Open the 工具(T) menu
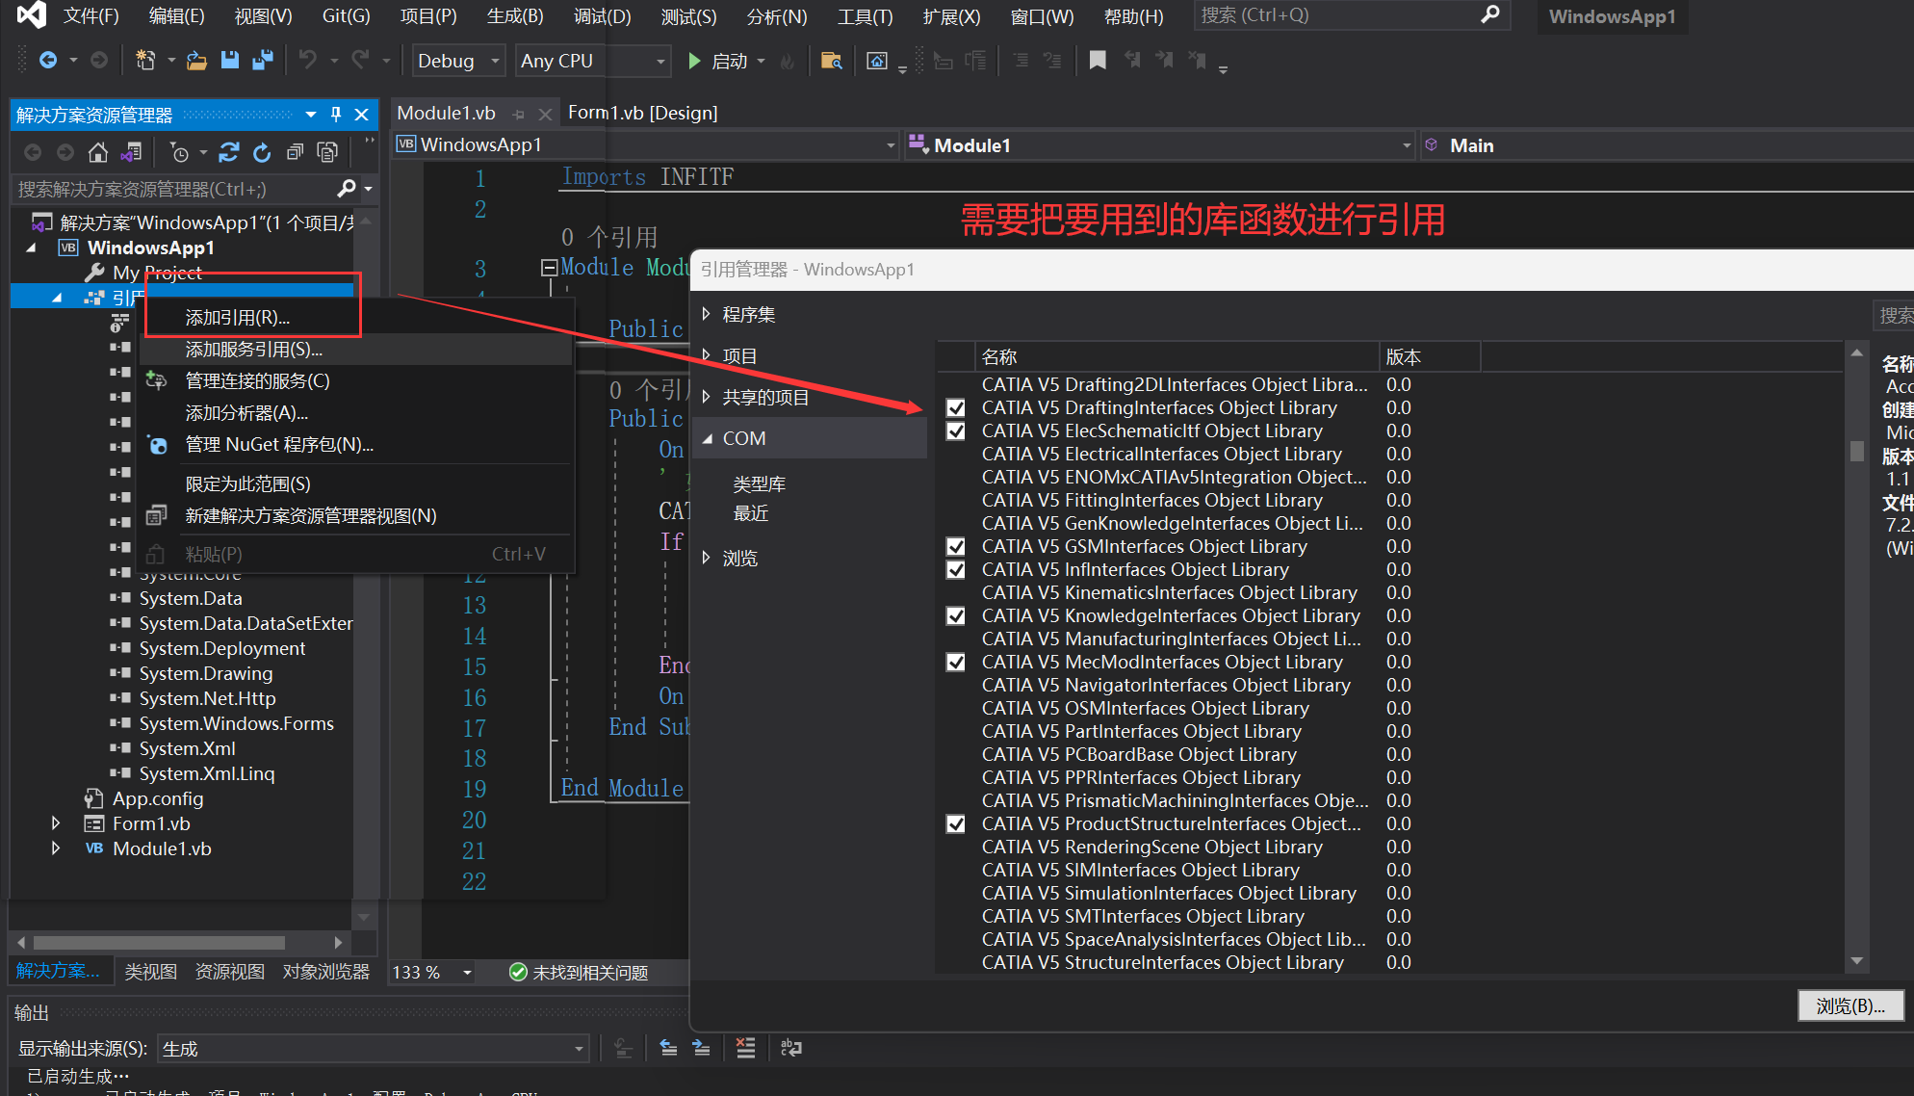 (x=865, y=15)
